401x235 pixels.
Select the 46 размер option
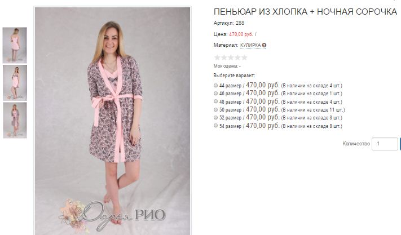215,93
